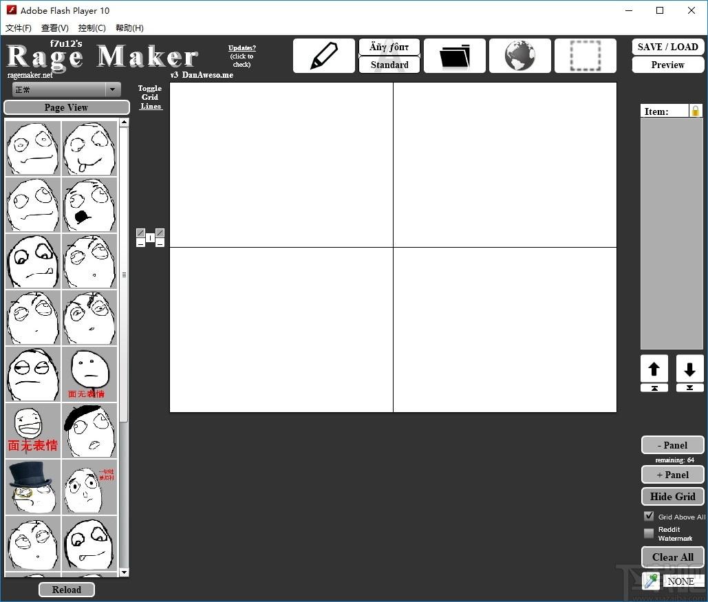
Task: Open the 文件(F) menu
Action: coord(19,28)
